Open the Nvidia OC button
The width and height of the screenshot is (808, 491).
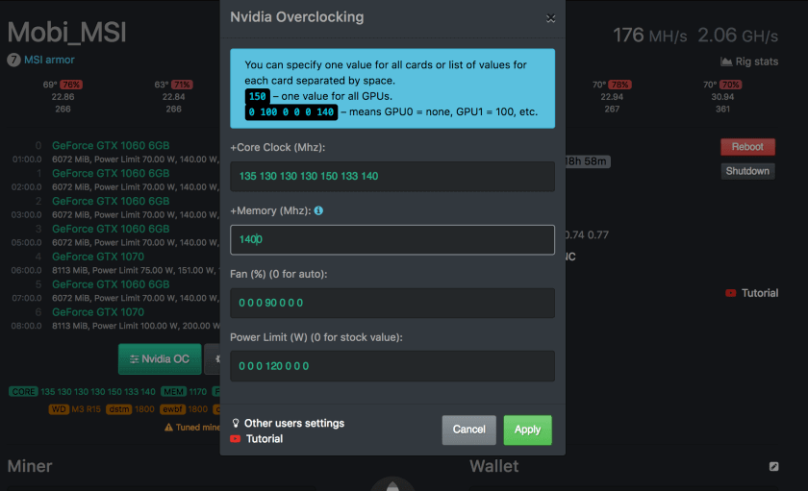pyautogui.click(x=160, y=359)
